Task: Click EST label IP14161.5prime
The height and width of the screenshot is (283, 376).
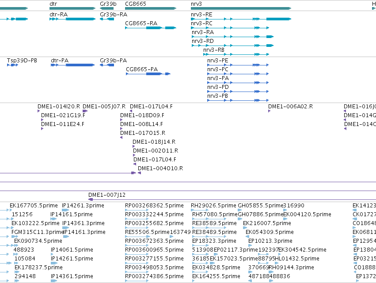Action: (72, 214)
